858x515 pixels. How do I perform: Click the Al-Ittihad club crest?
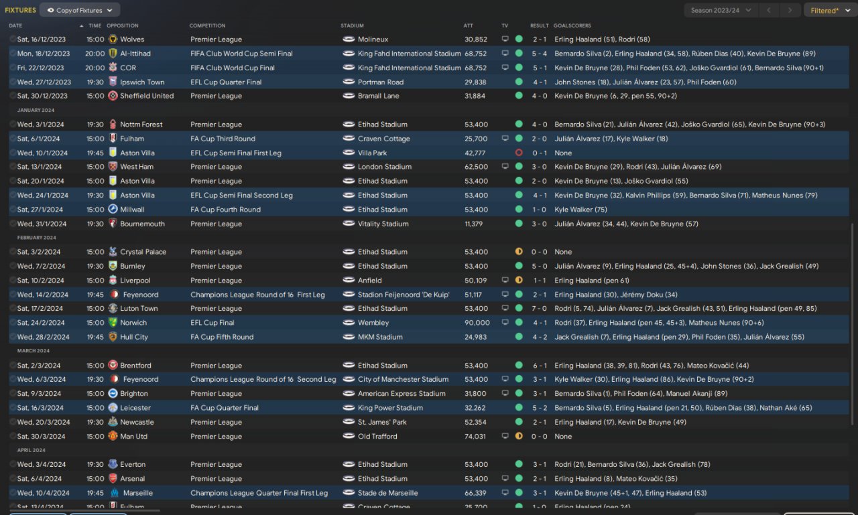pyautogui.click(x=113, y=54)
